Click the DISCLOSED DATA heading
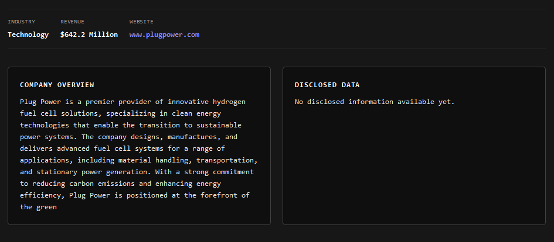 [x=327, y=85]
